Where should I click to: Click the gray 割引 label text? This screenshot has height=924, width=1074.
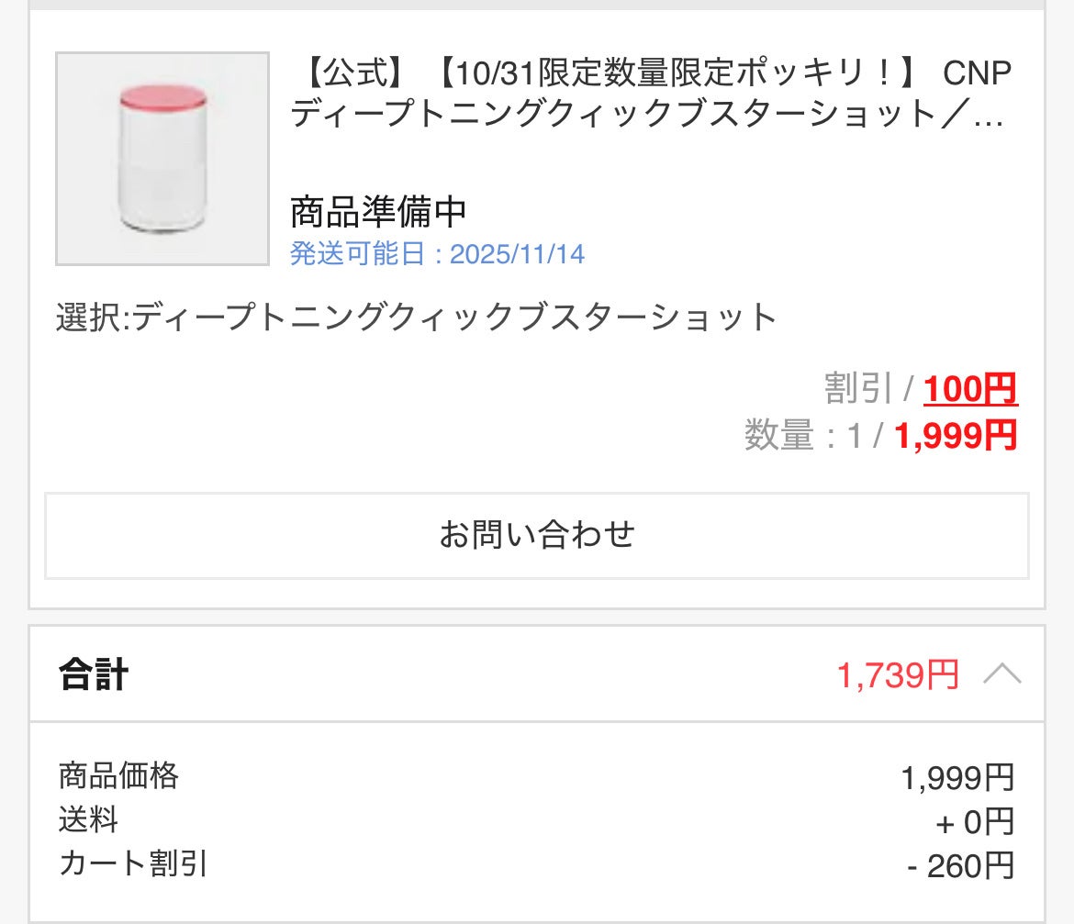857,390
